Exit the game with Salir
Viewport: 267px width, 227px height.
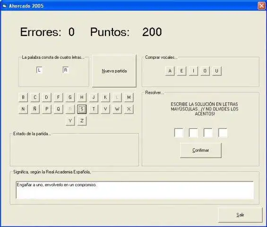pos(240,215)
